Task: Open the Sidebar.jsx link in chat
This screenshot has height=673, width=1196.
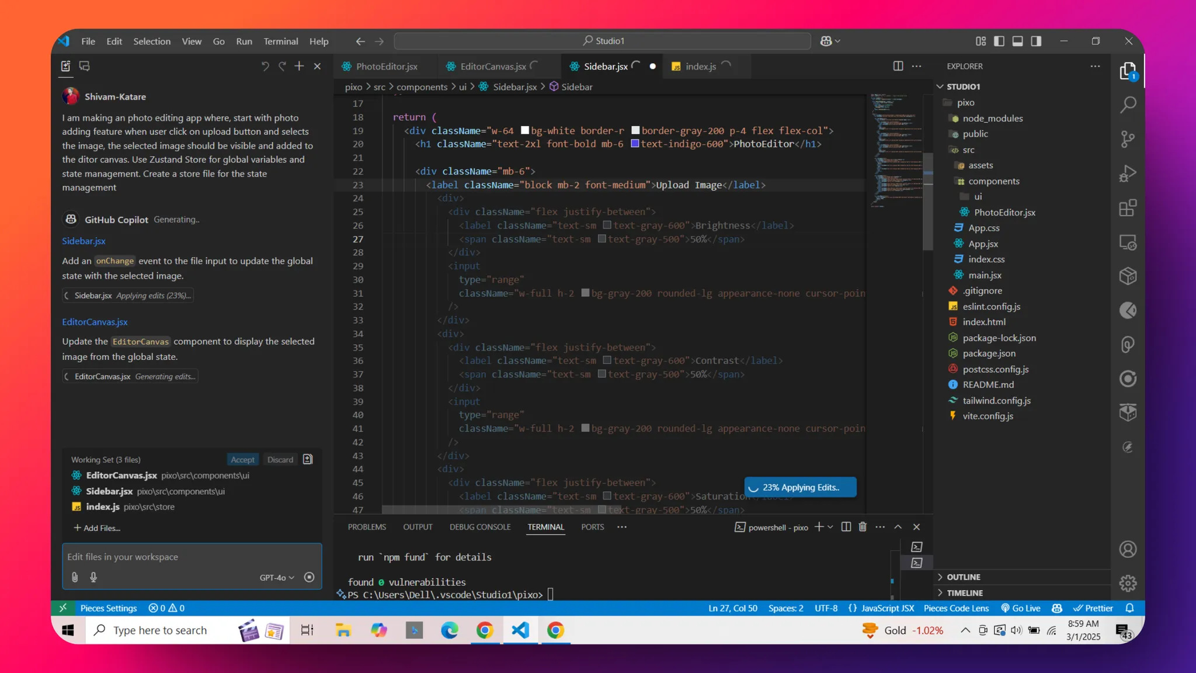Action: pos(84,241)
